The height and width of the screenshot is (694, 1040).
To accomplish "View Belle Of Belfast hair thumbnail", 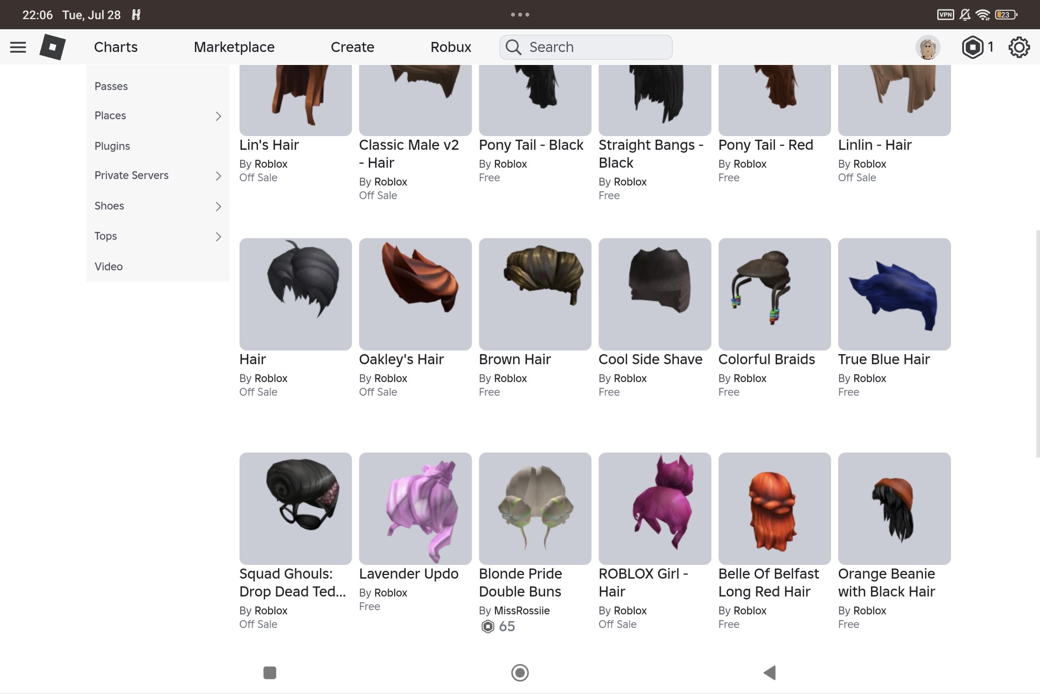I will [x=775, y=508].
